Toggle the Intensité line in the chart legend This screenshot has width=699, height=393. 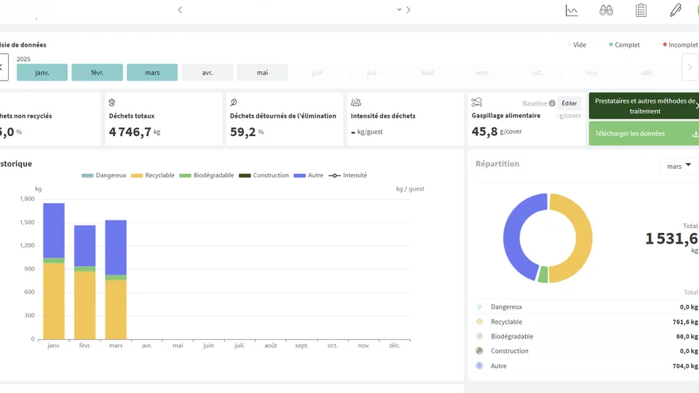click(348, 175)
